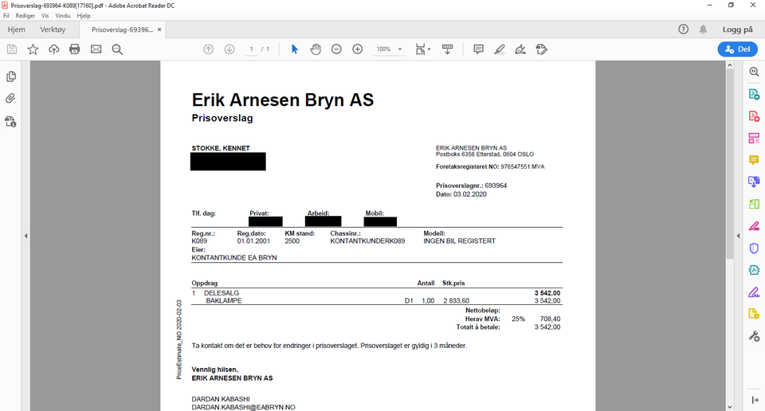
Task: Select the Highlight text pen tool
Action: point(500,49)
